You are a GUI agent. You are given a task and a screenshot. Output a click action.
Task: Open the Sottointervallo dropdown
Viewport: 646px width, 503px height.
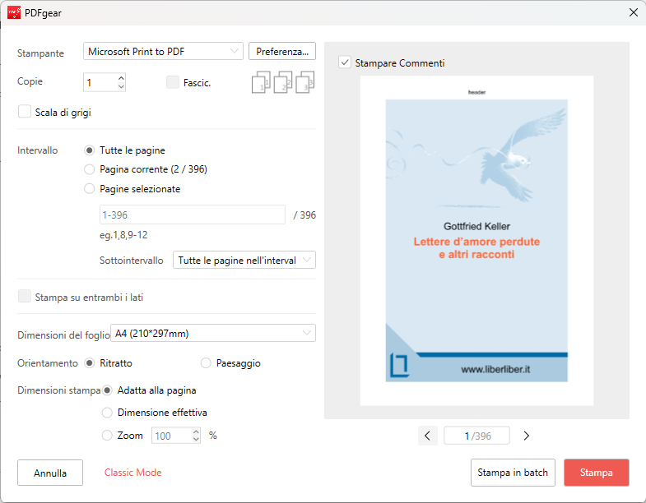coord(244,261)
